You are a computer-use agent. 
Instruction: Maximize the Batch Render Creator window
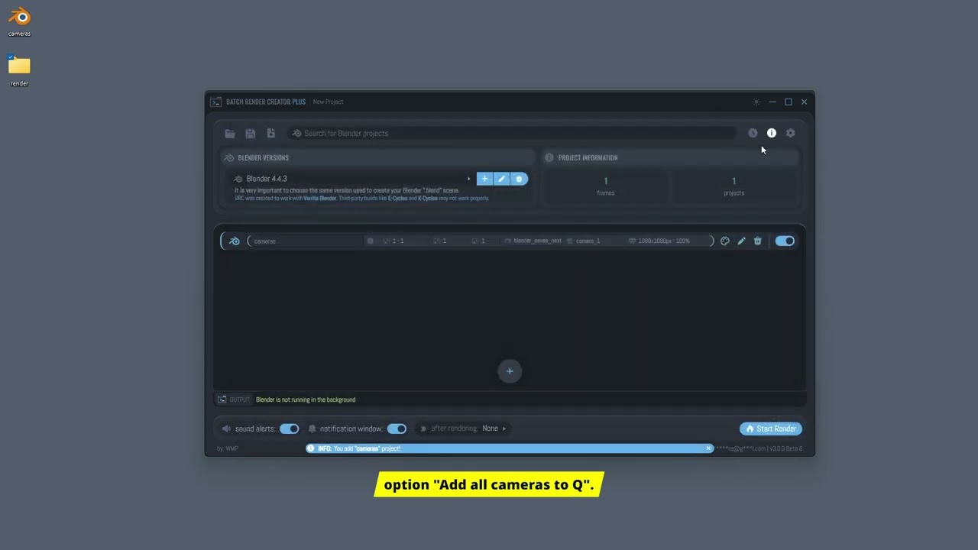click(789, 102)
